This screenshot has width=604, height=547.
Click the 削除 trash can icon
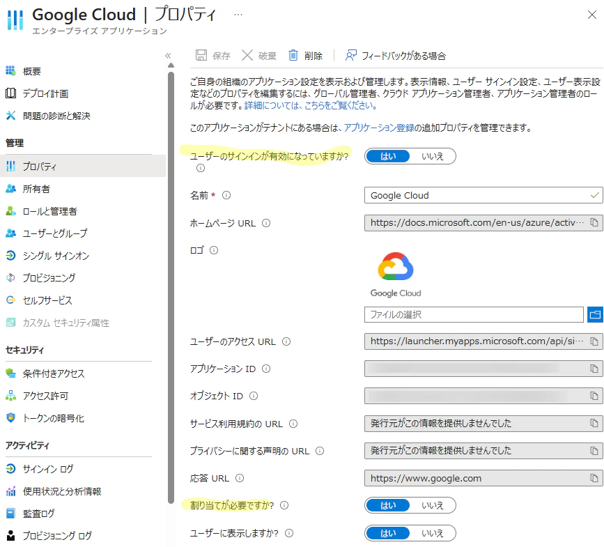[x=293, y=55]
